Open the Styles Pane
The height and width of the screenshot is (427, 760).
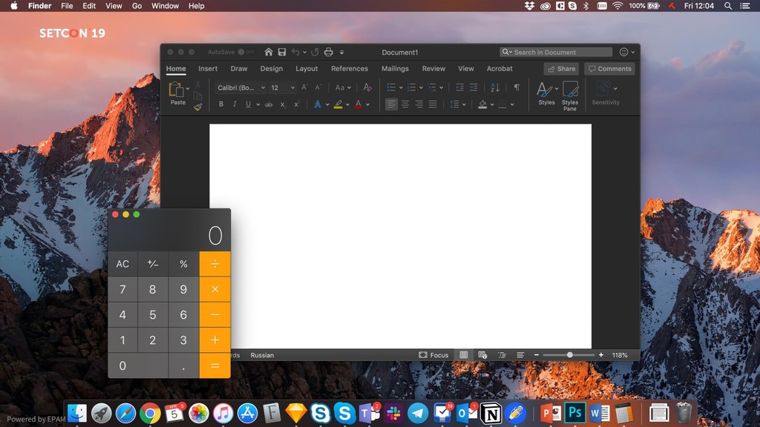pyautogui.click(x=570, y=96)
